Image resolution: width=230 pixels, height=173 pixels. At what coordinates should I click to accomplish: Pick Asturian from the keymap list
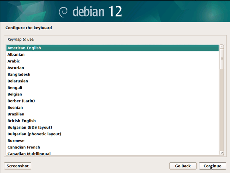pos(112,68)
